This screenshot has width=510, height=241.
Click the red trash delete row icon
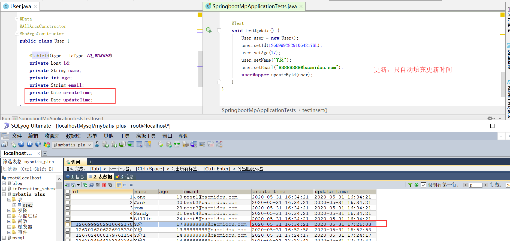104,185
